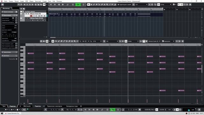Image resolution: width=204 pixels, height=115 pixels.
Task: Toggle AQ auto quantize in transport bar
Action: click(x=24, y=110)
